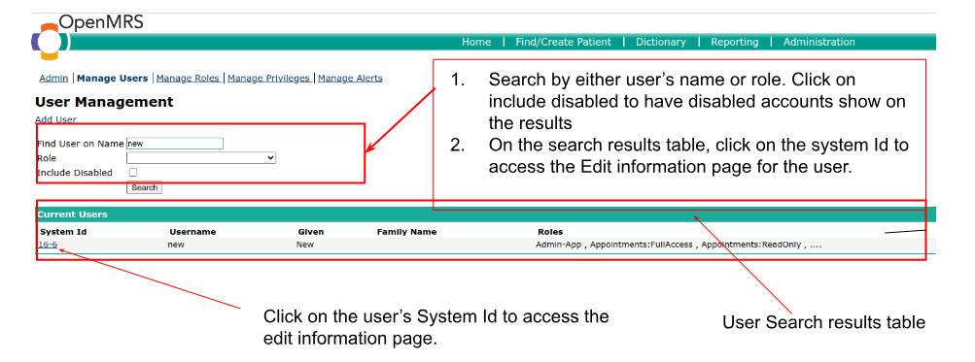Image resolution: width=975 pixels, height=362 pixels.
Task: Click the roles cell starting with Admin-App
Action: 679,245
